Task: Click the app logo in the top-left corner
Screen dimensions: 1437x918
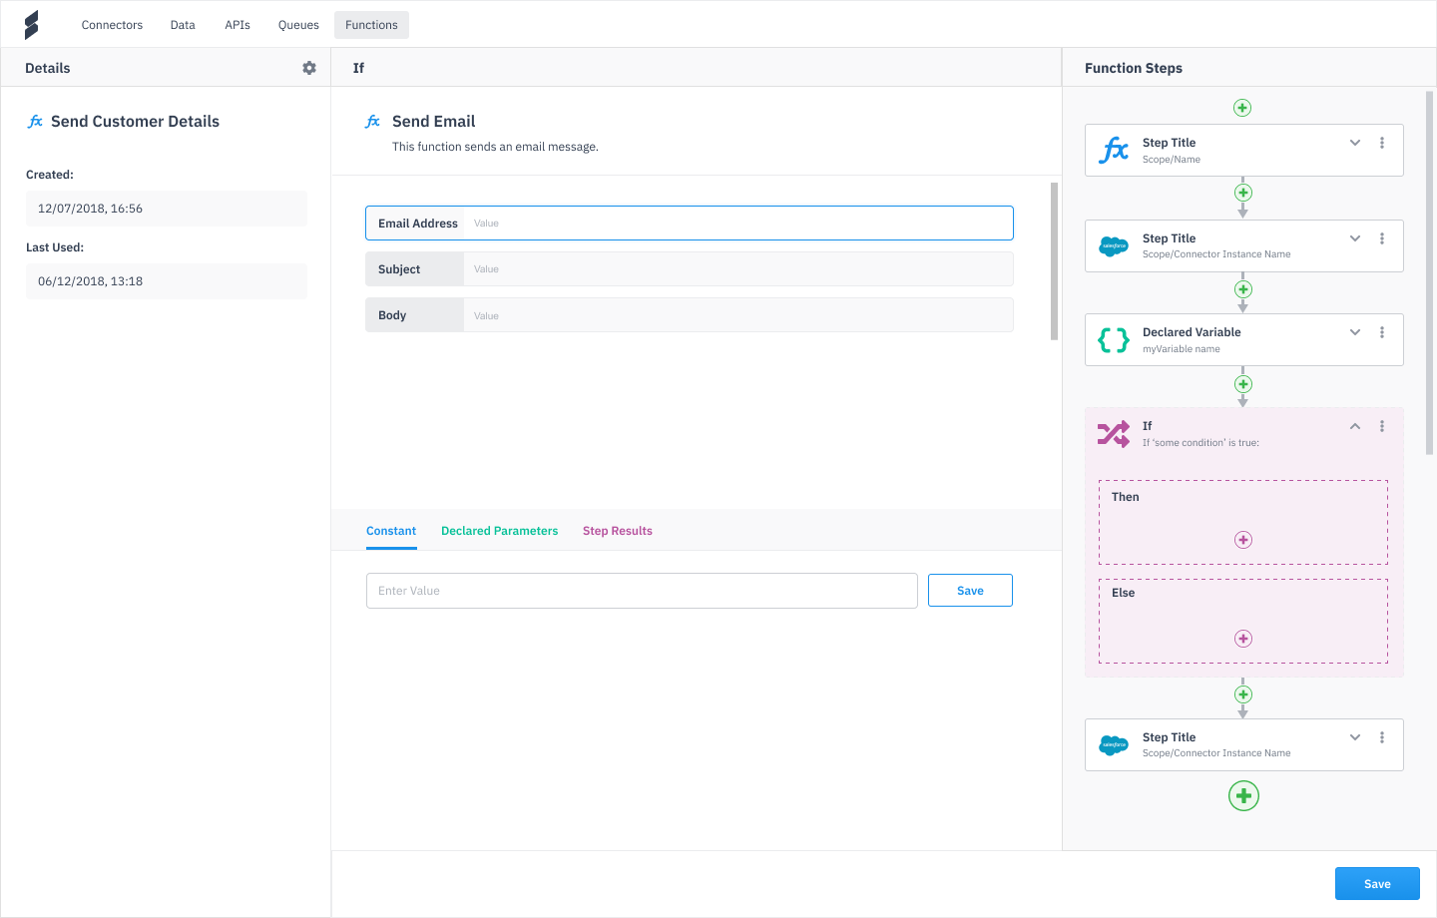Action: coord(30,24)
